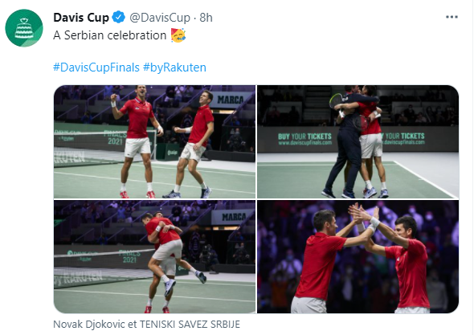Click the MARCA sign in the top-left photo

(x=231, y=100)
